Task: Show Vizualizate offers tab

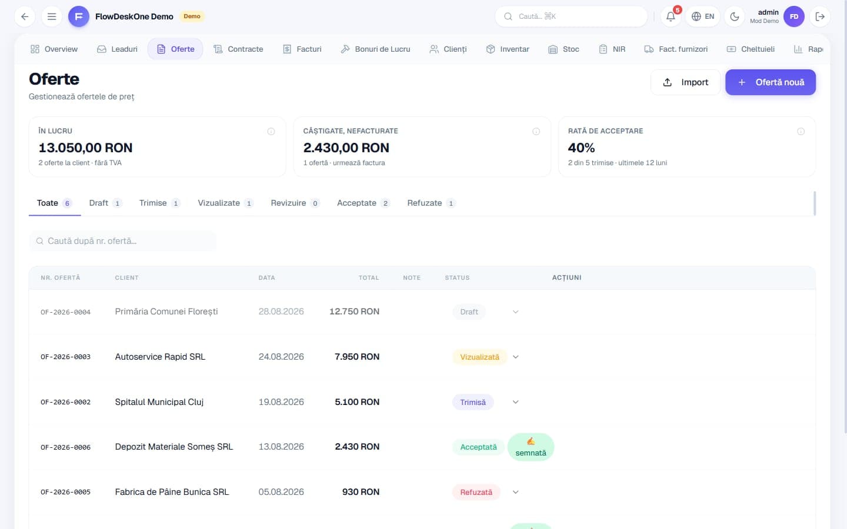Action: click(225, 203)
